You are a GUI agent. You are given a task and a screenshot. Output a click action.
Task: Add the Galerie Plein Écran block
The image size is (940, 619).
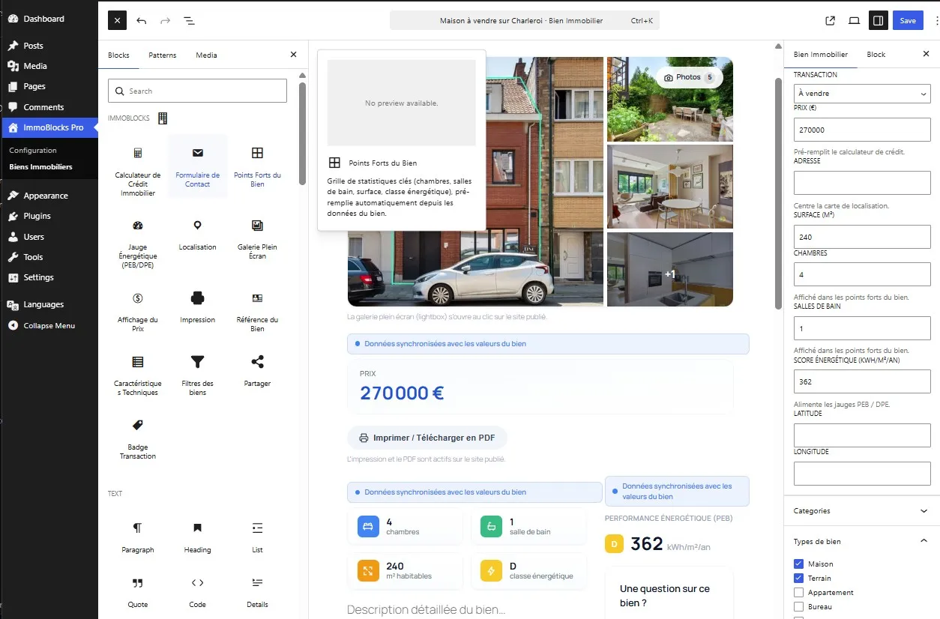257,239
